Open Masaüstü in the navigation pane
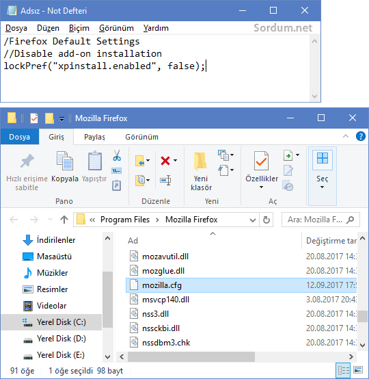369x379 pixels. [47, 257]
